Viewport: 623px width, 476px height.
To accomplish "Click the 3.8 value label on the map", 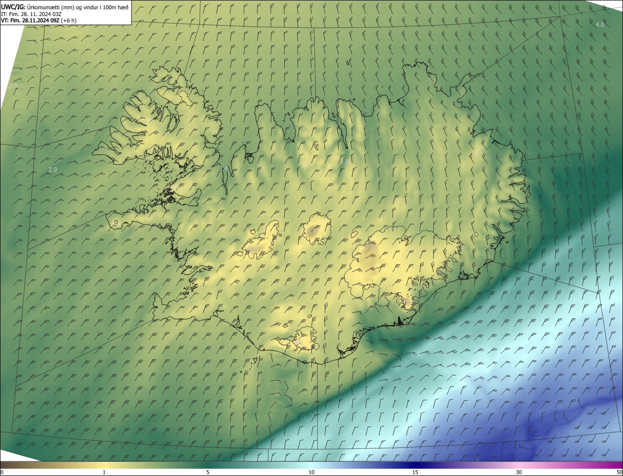I will tap(344, 161).
